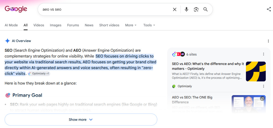The height and width of the screenshot is (128, 273).
Task: Select the All results tab
Action: (x=26, y=25)
